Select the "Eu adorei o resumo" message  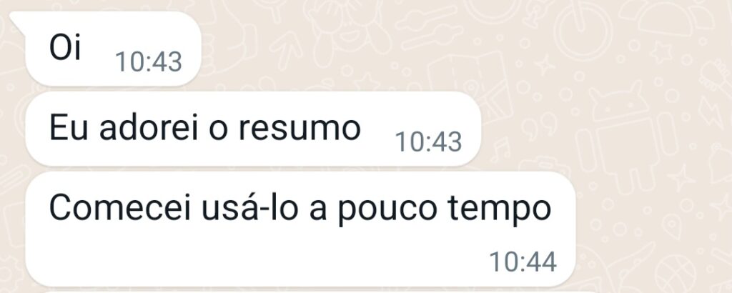click(x=253, y=129)
